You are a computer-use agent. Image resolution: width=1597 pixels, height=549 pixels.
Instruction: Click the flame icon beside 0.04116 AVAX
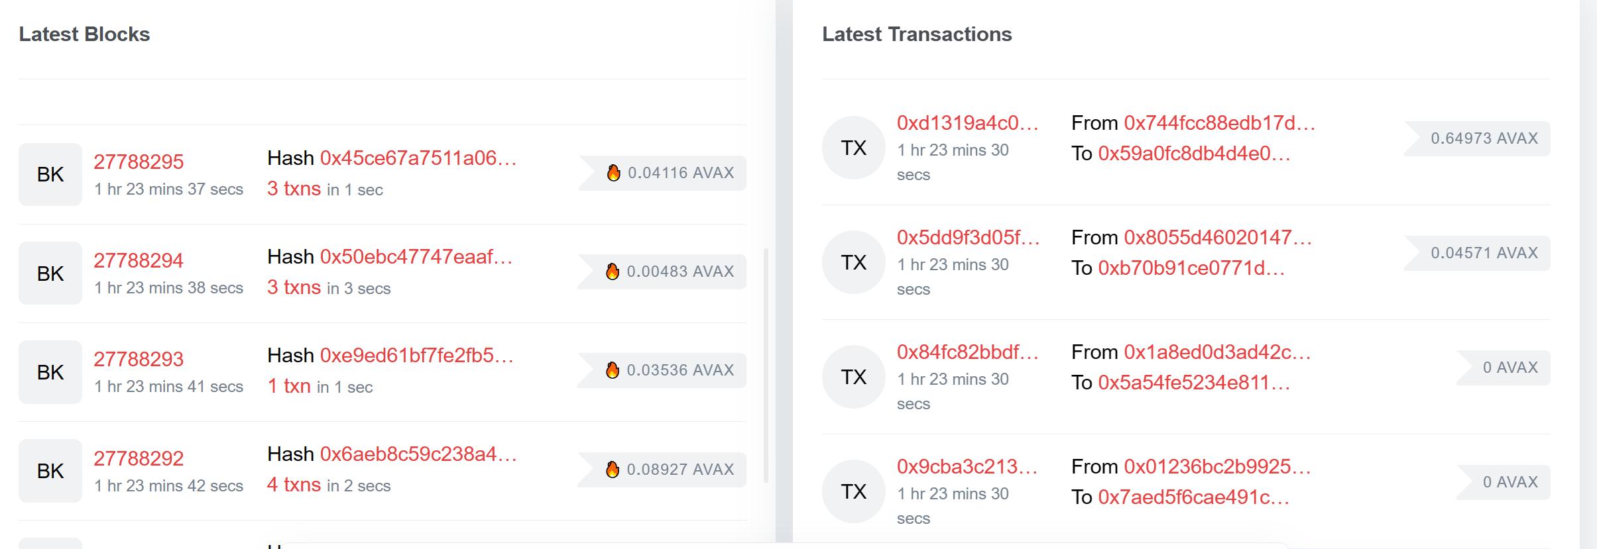[x=614, y=173]
